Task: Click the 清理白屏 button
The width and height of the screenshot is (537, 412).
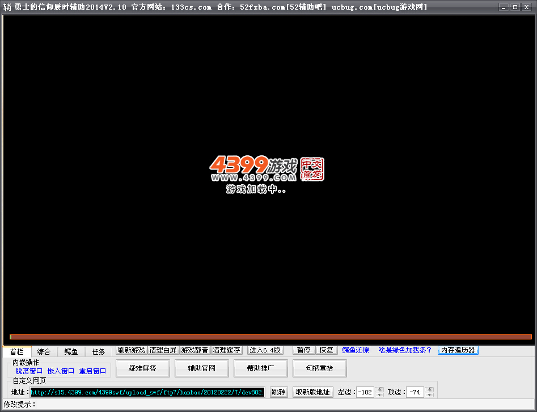Action: coord(163,350)
